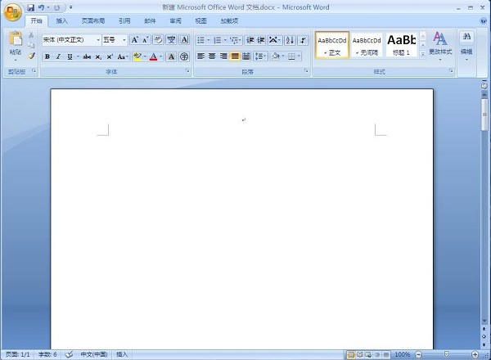Cut selection with the scissors icon

click(x=31, y=34)
